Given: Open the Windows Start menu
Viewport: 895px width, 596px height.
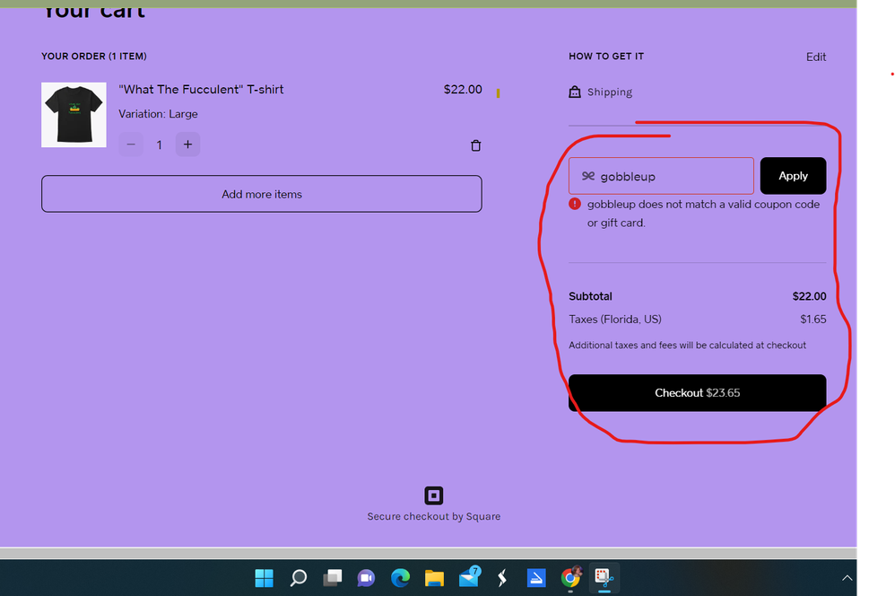Looking at the screenshot, I should 265,577.
